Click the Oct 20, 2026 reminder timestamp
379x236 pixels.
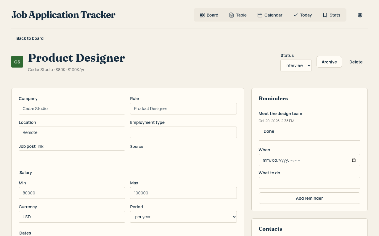(x=276, y=121)
